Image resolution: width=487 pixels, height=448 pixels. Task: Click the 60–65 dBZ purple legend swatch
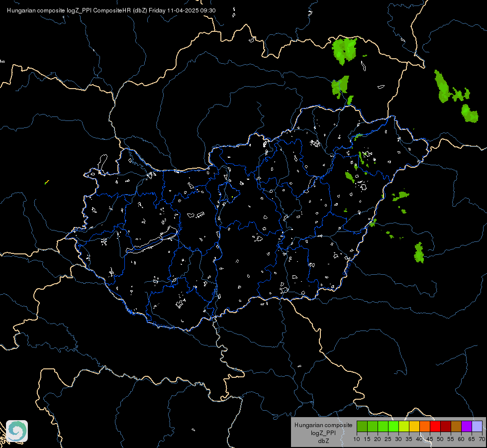point(467,426)
